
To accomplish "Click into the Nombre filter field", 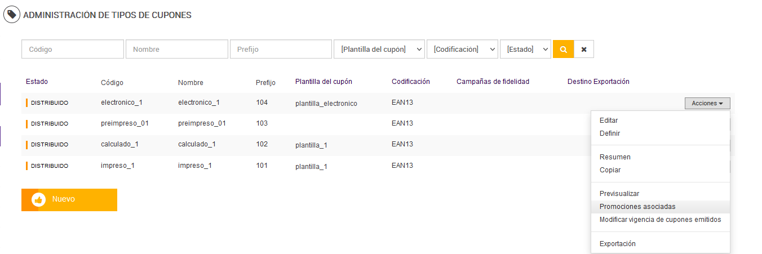I will tap(176, 49).
